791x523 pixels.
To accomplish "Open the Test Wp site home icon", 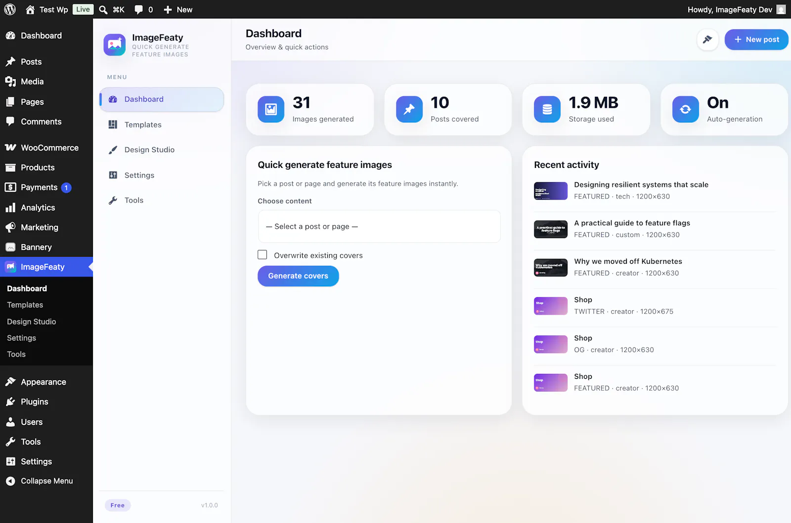I will point(30,9).
